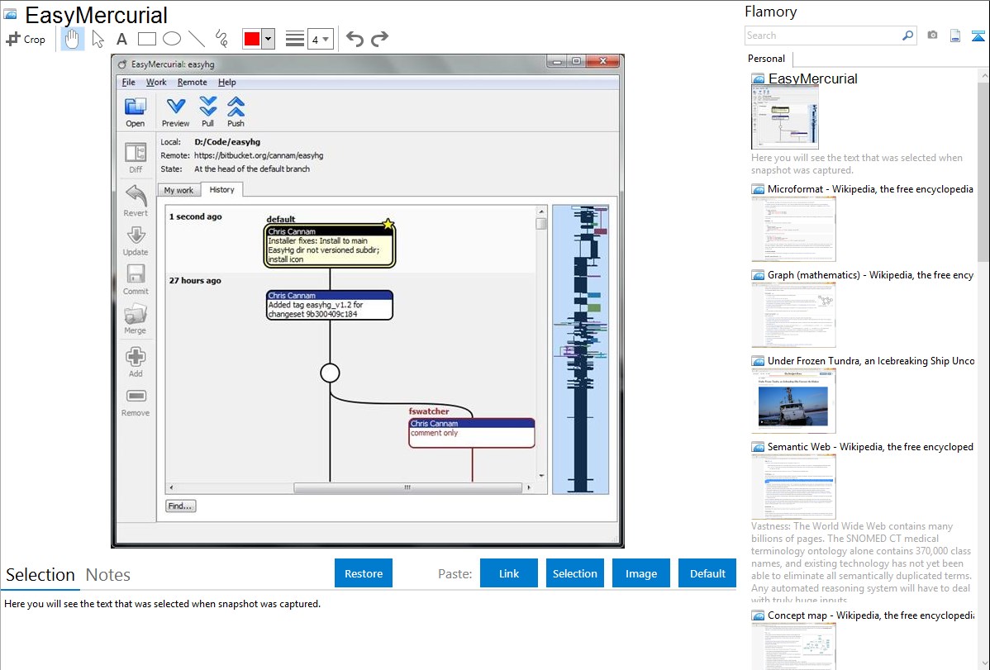Screen dimensions: 990x670
Task: Click the red color swatch
Action: click(252, 39)
